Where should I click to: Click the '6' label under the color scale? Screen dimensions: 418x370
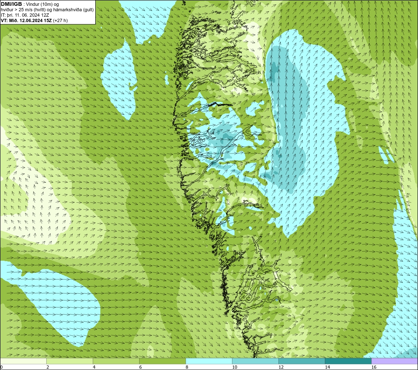(x=140, y=367)
